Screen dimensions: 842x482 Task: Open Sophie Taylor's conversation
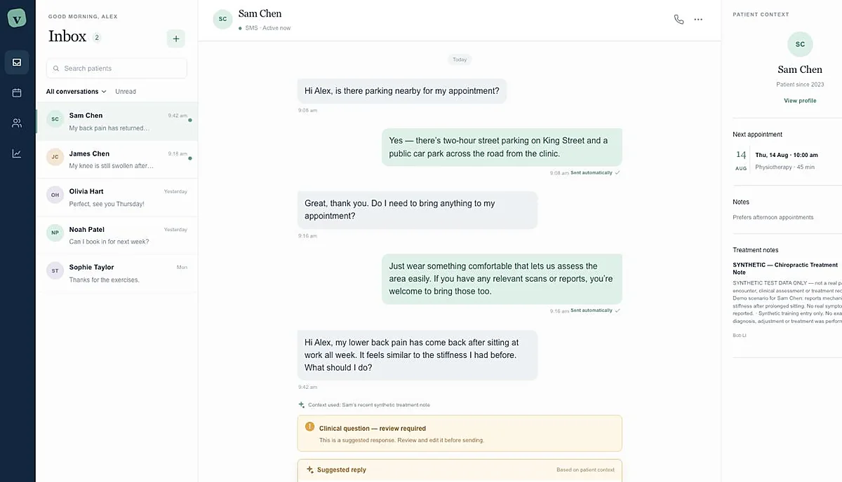coord(116,273)
